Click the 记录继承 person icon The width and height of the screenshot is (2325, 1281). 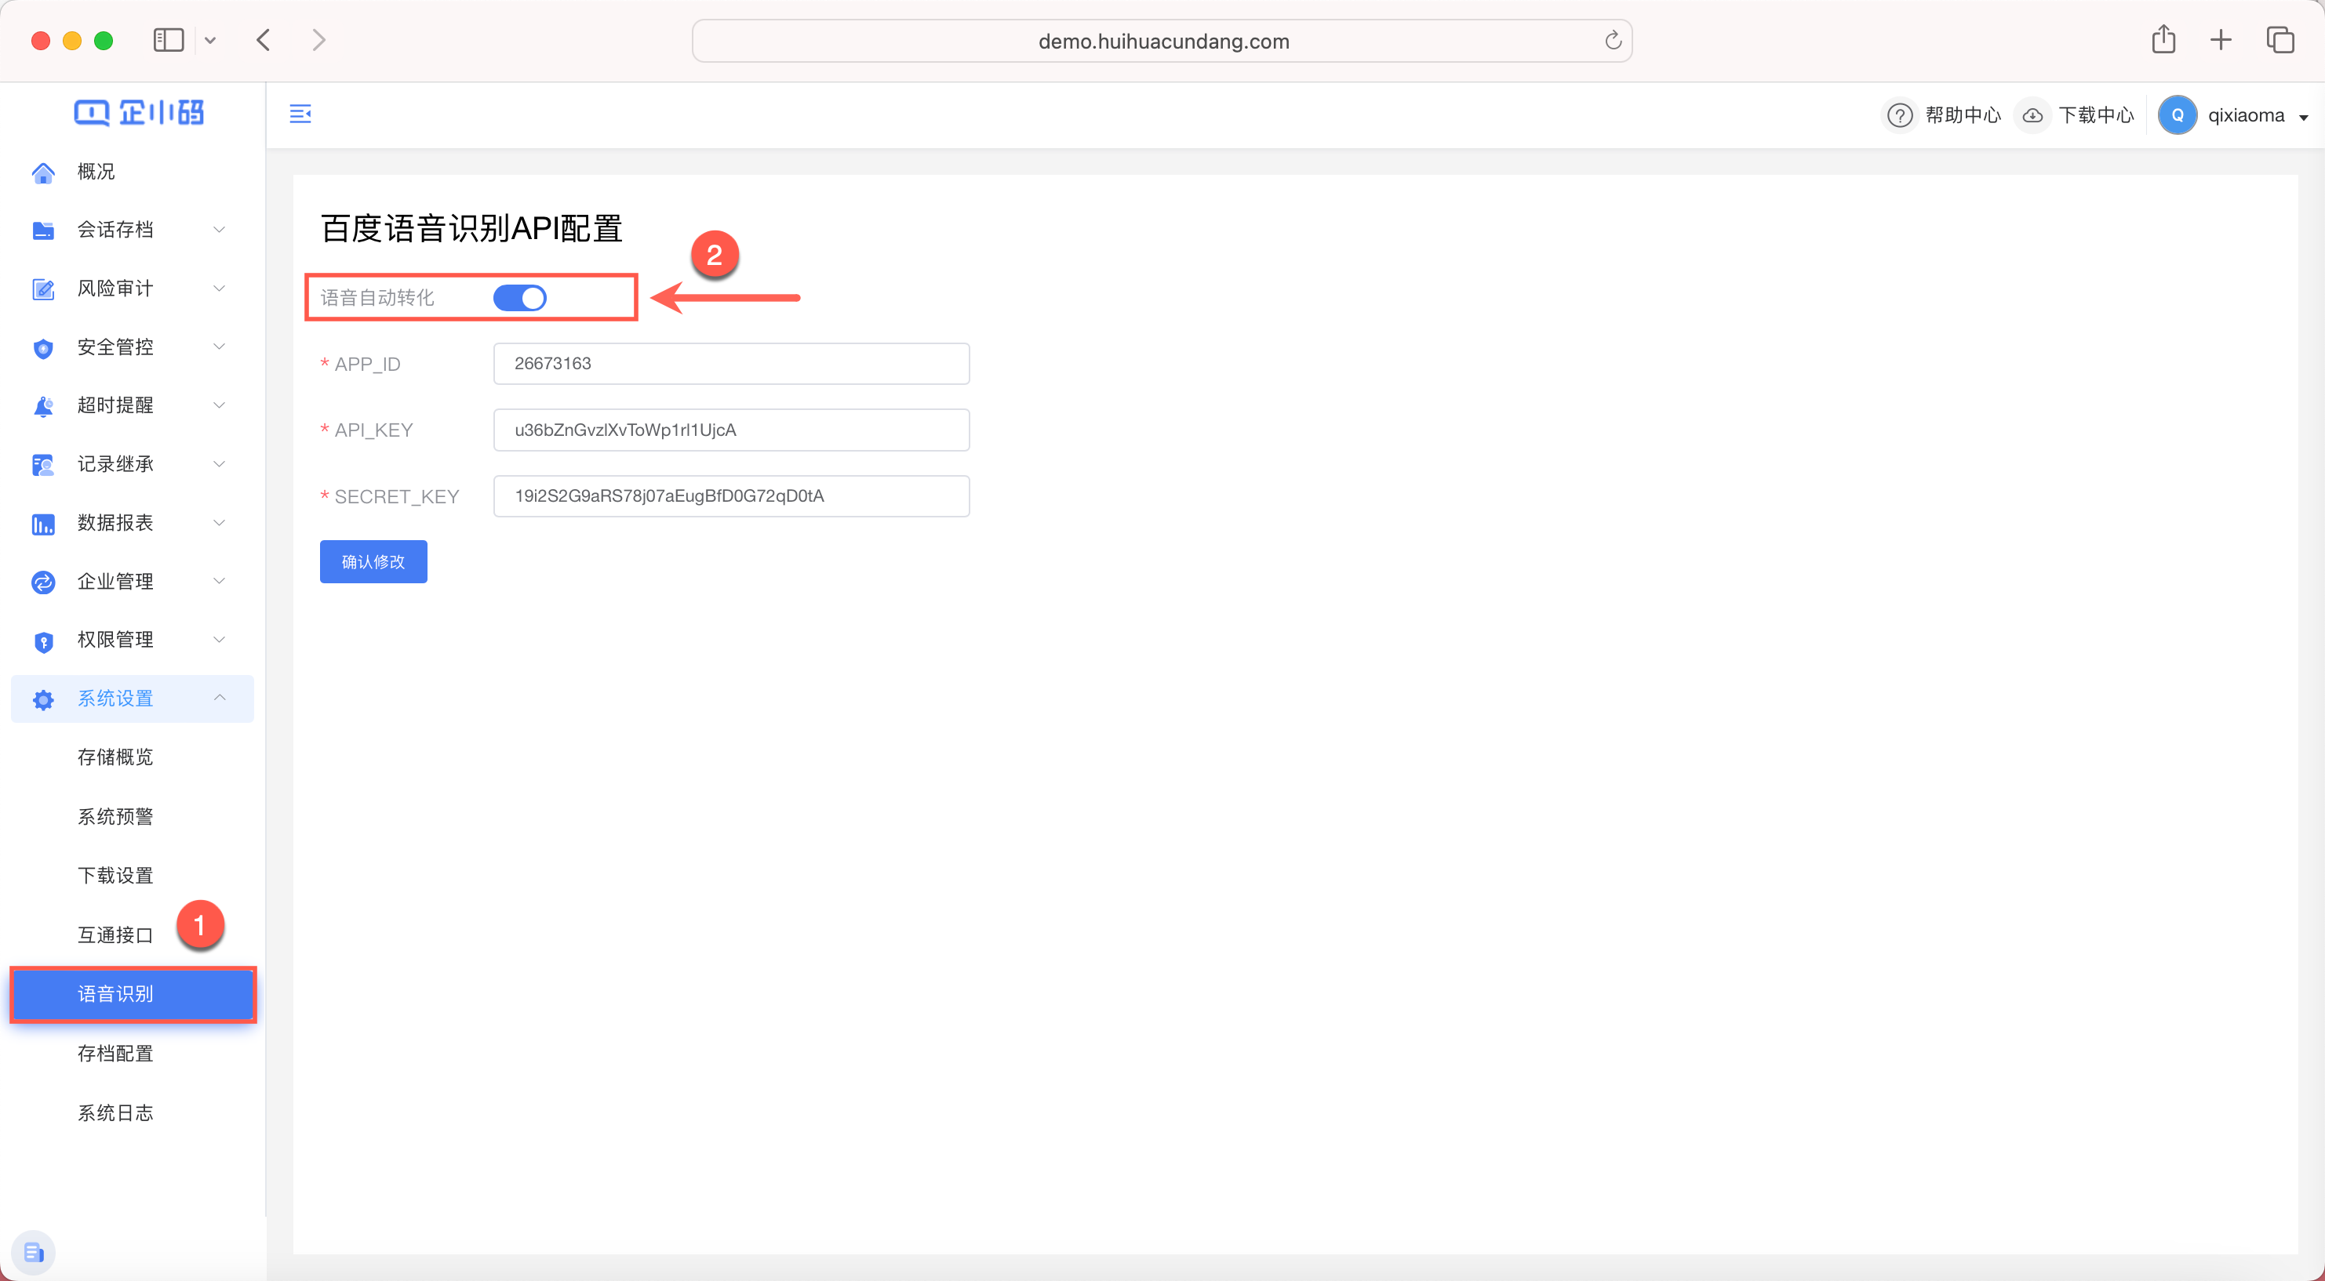click(42, 466)
